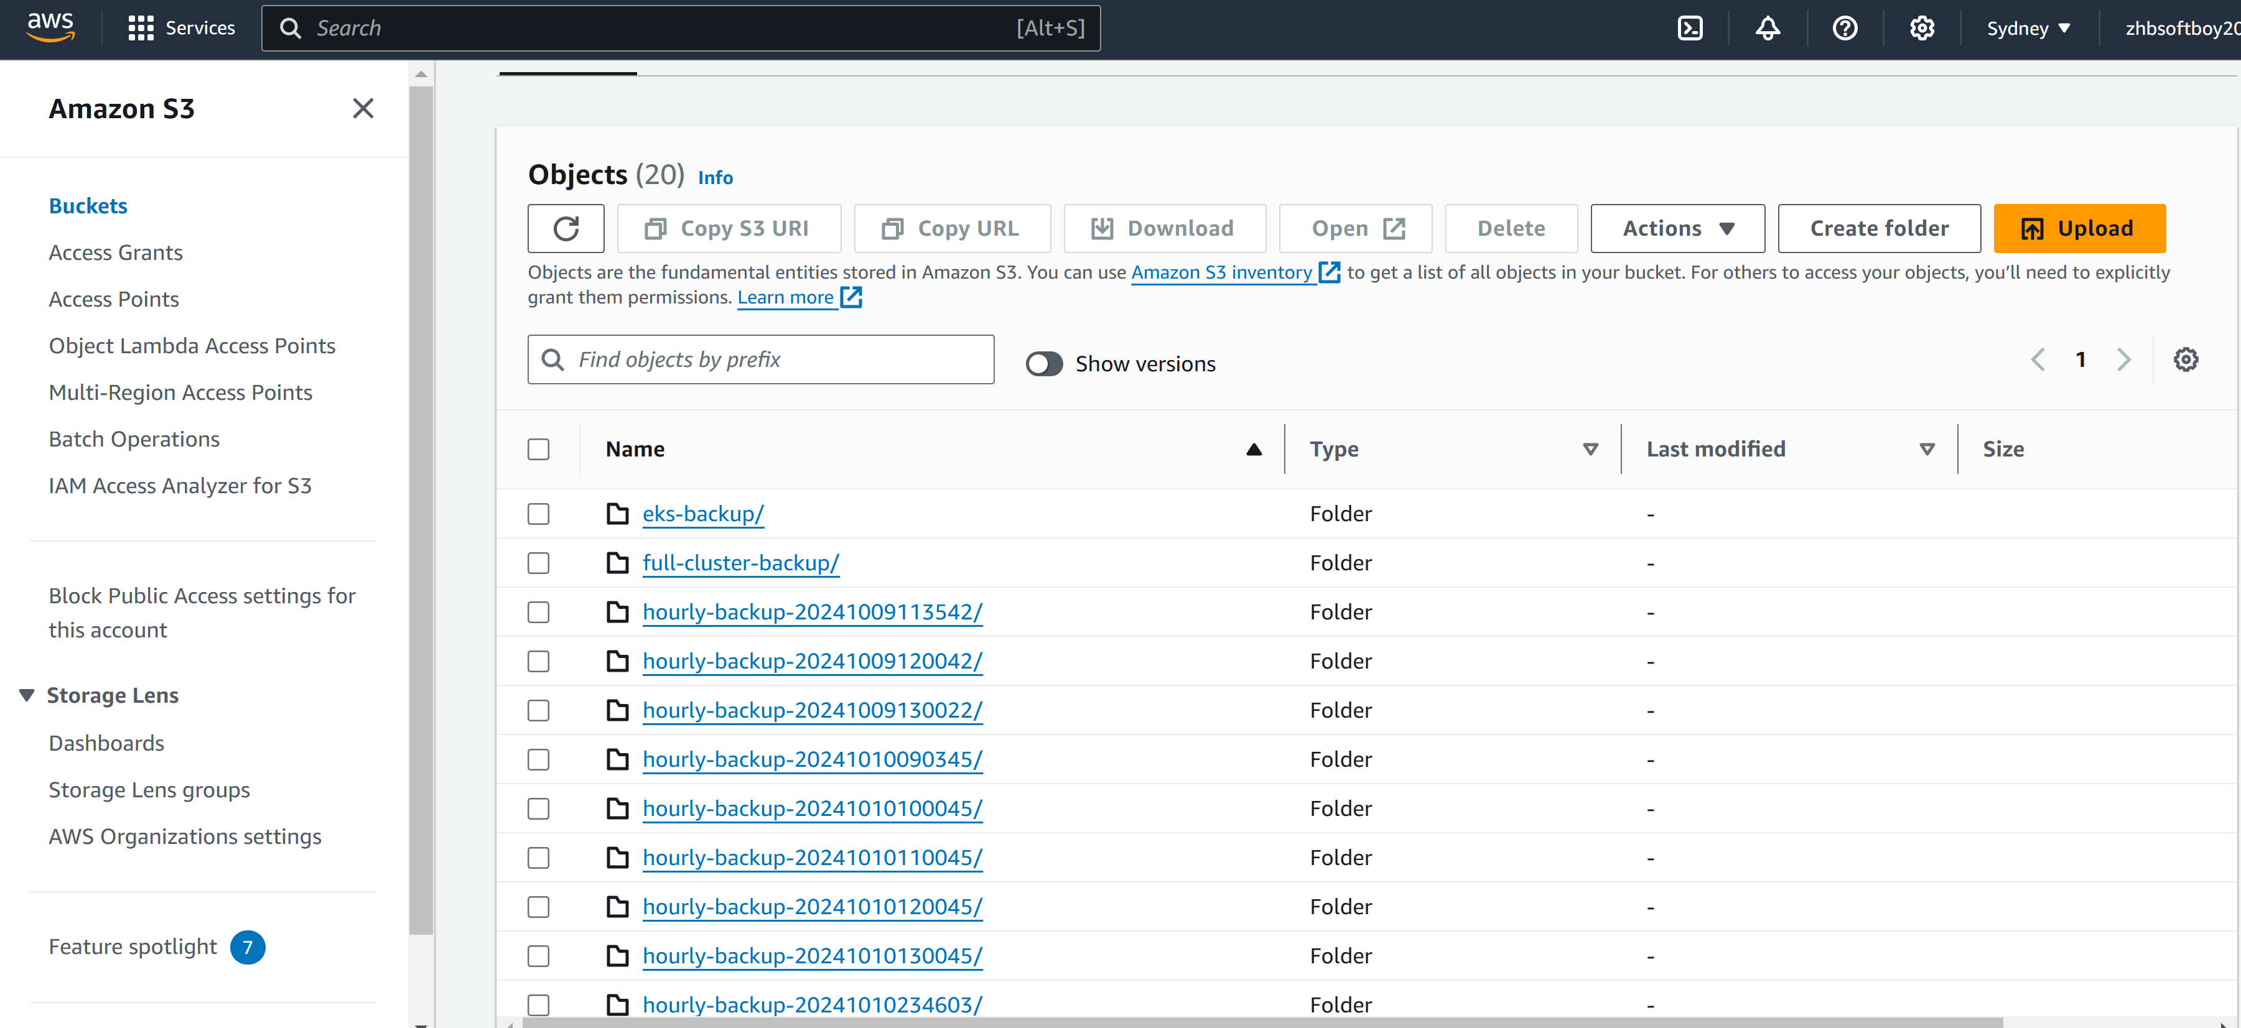Open Buckets in the sidebar
Image resolution: width=2241 pixels, height=1028 pixels.
pyautogui.click(x=88, y=205)
